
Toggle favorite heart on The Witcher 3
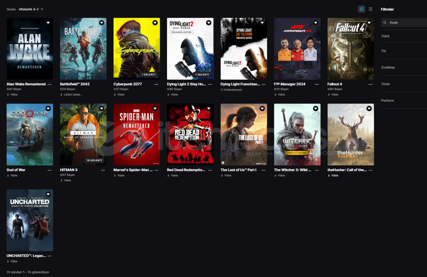315,109
